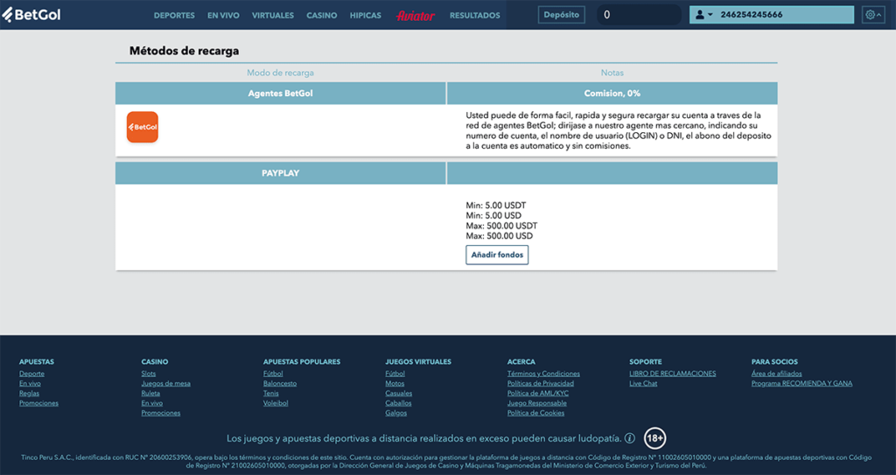Open Promociones under CASINO footer column
This screenshot has height=475, width=896.
pyautogui.click(x=161, y=413)
